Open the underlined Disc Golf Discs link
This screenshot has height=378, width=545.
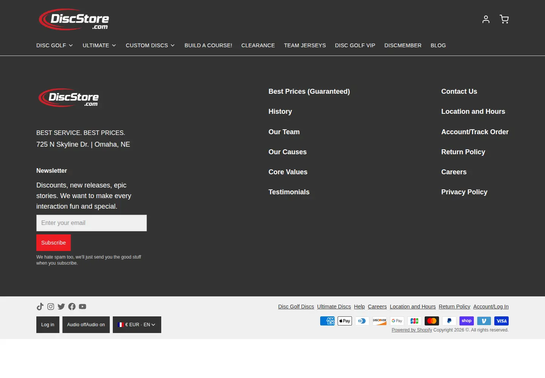tap(296, 307)
